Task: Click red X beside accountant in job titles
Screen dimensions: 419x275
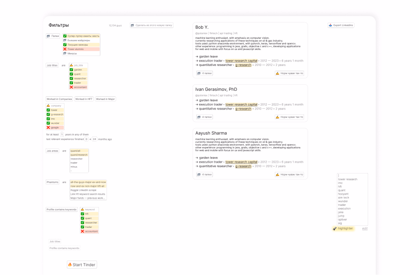Action: tap(71, 87)
